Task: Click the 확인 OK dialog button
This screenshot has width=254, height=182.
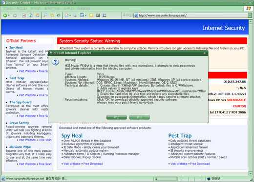Action: point(117,117)
